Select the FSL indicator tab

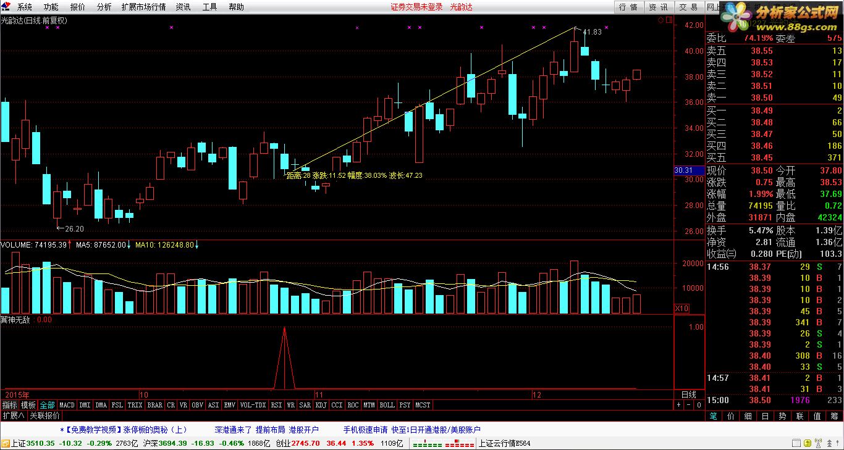[x=117, y=405]
